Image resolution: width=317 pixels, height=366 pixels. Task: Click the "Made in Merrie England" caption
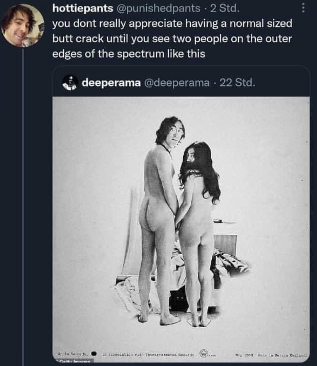(x=283, y=354)
